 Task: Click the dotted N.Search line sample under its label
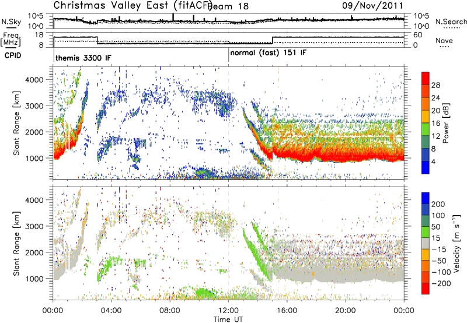coord(452,27)
